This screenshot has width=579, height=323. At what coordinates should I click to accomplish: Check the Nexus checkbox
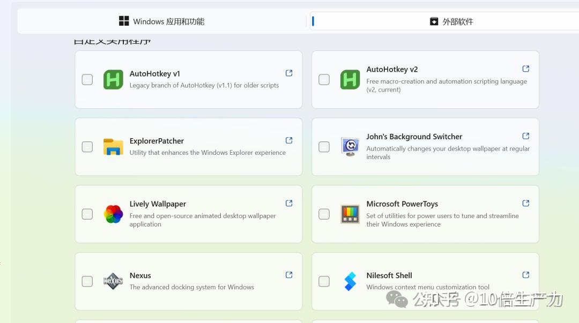87,281
